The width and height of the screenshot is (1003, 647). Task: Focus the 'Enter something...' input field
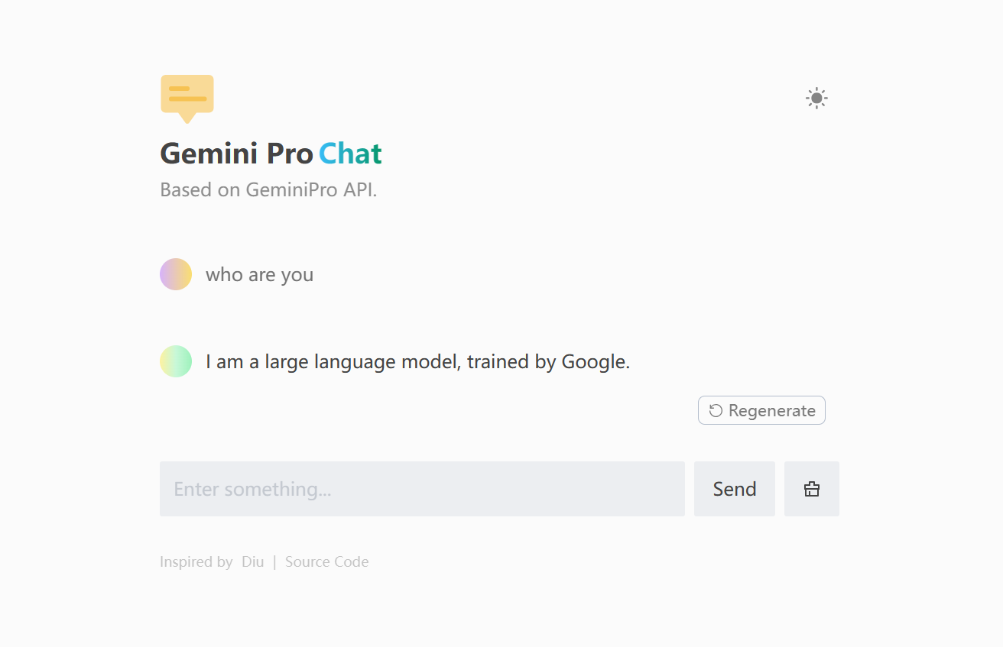(422, 489)
